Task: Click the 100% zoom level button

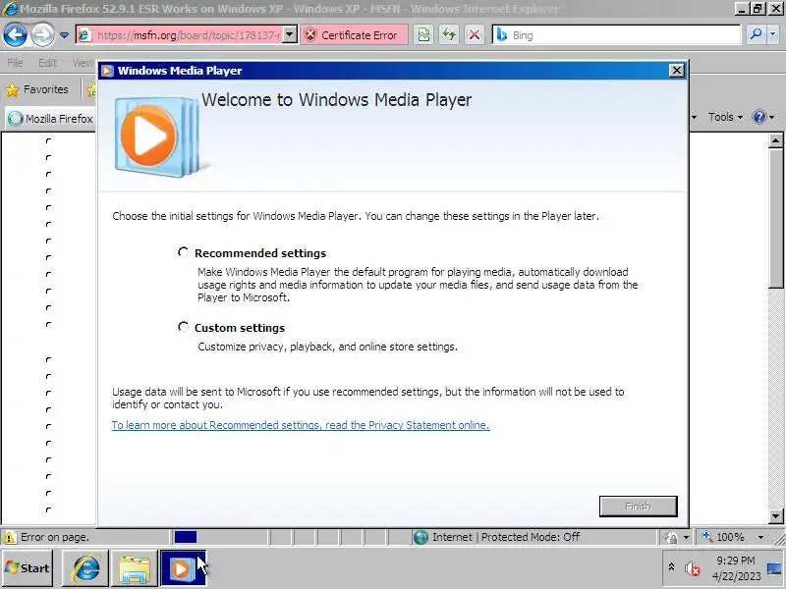Action: pos(723,537)
